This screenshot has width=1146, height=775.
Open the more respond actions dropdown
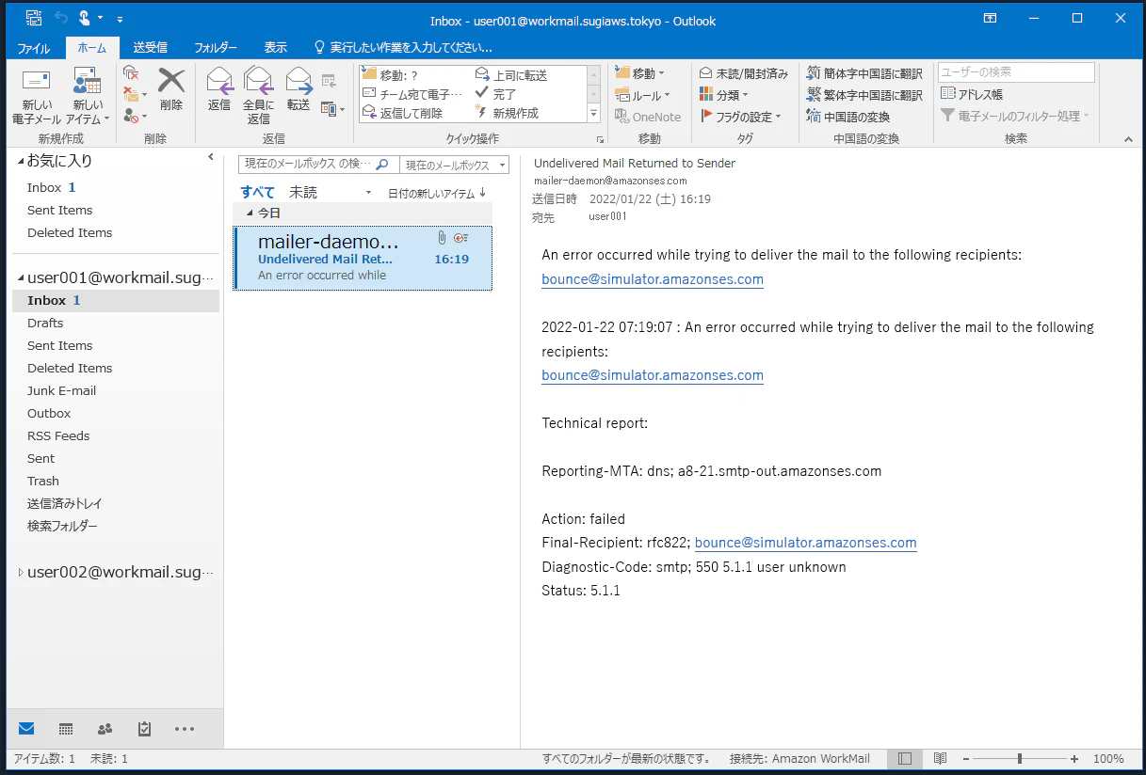click(x=331, y=109)
